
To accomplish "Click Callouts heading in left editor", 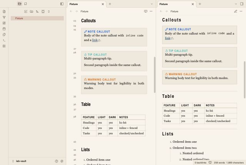I will [x=88, y=21].
